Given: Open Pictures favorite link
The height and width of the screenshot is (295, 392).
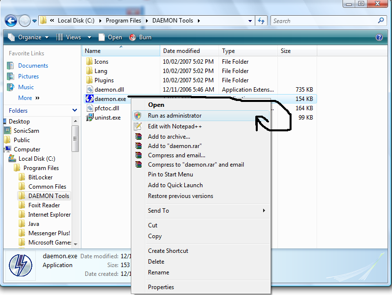Looking at the screenshot, I should pos(28,76).
